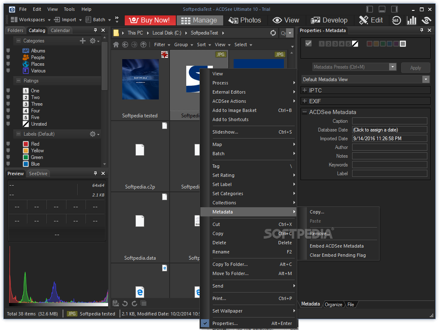The height and width of the screenshot is (330, 439).
Task: Click the Caption input field
Action: 390,121
